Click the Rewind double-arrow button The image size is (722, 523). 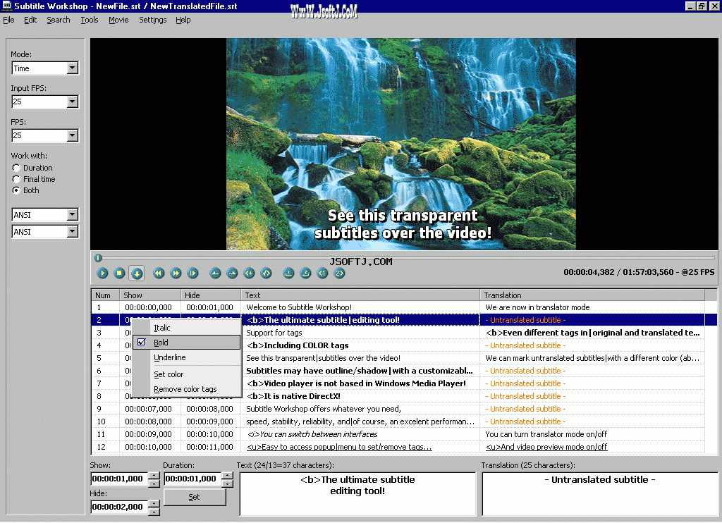click(159, 273)
